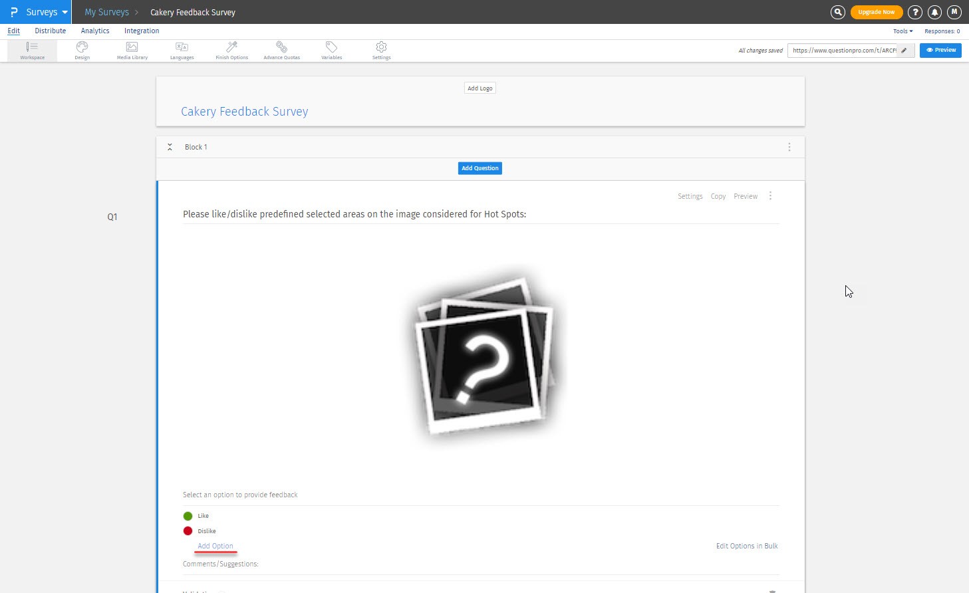Click the Dislike option label
Image resolution: width=969 pixels, height=593 pixels.
(207, 531)
